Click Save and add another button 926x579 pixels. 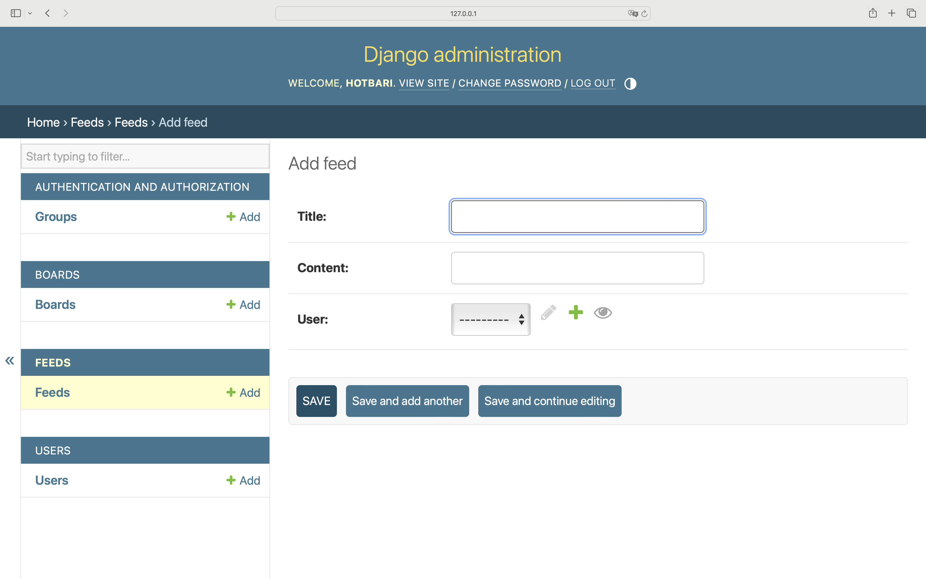[x=407, y=401]
